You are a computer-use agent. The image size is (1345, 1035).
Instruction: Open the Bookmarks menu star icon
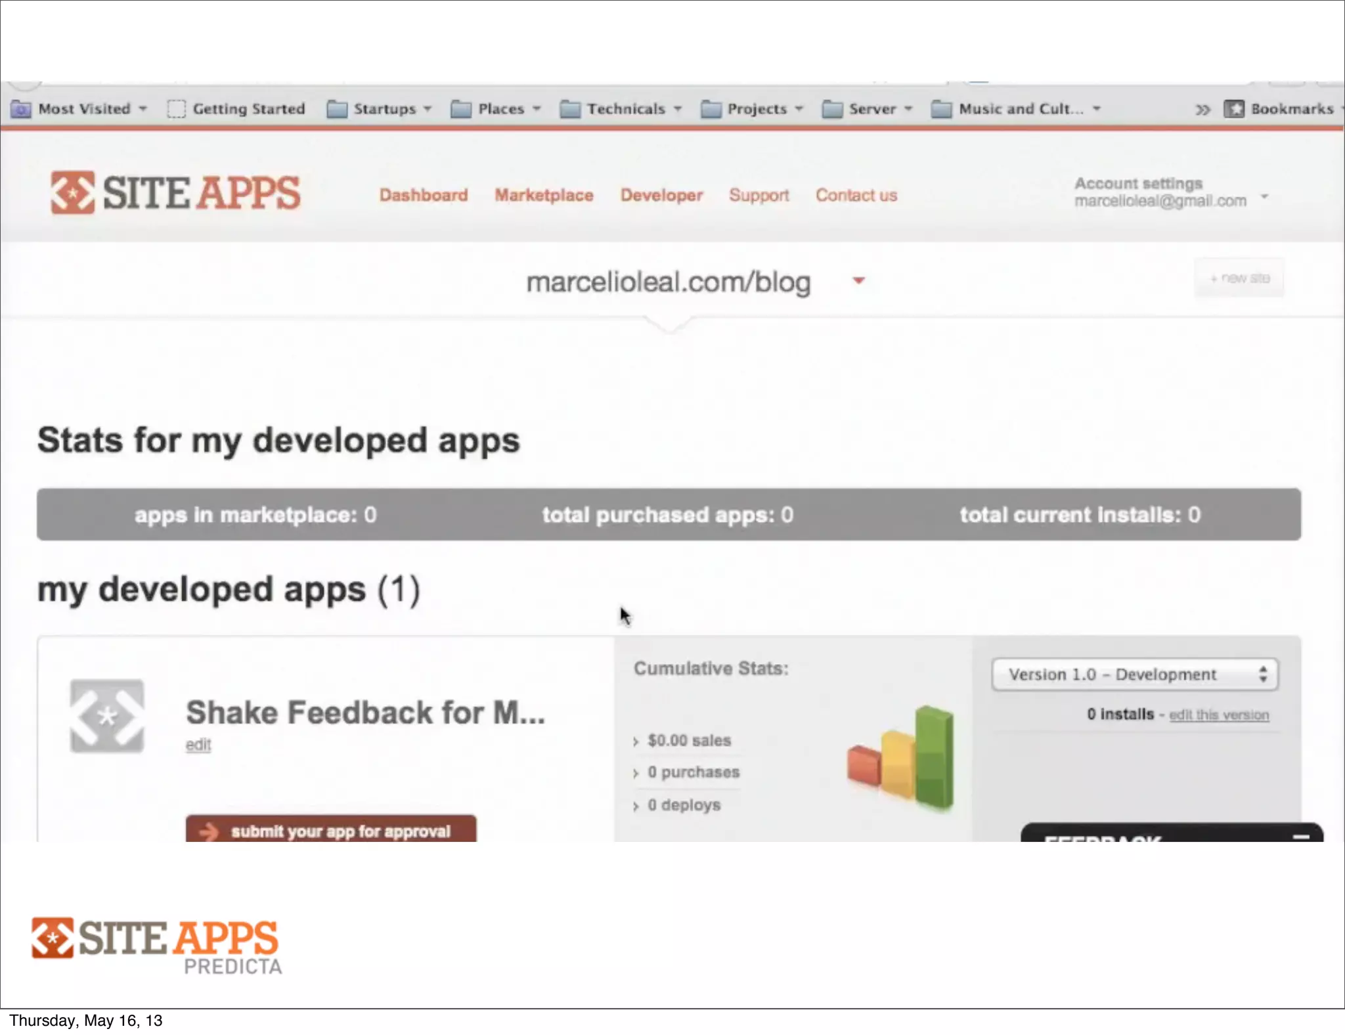coord(1234,109)
